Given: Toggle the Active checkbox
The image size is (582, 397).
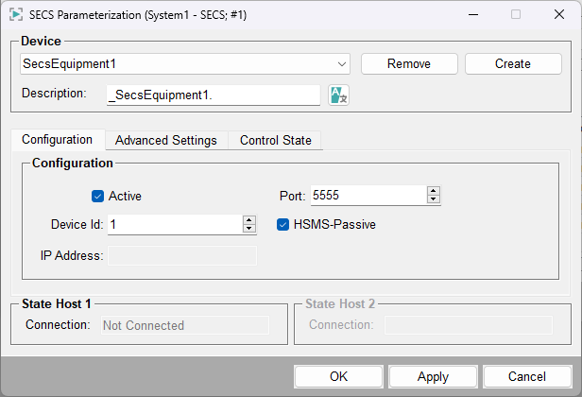Looking at the screenshot, I should click(x=97, y=197).
